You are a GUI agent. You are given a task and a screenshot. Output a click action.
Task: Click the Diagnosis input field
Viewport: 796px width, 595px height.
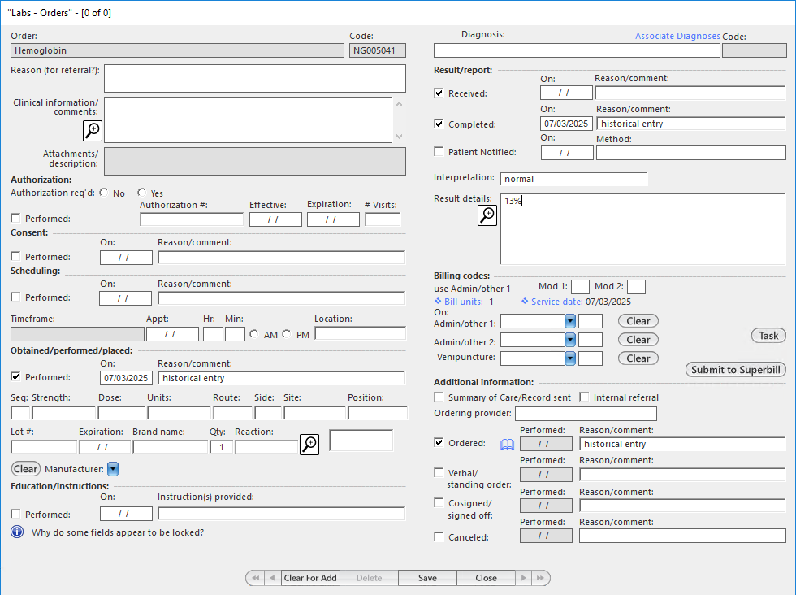click(x=577, y=50)
